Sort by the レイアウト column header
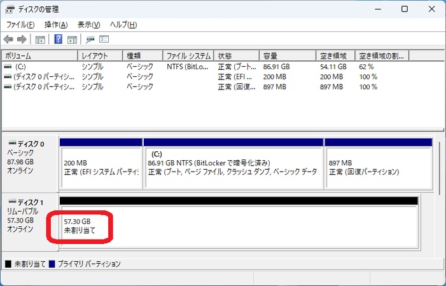The height and width of the screenshot is (286, 446). [x=100, y=56]
